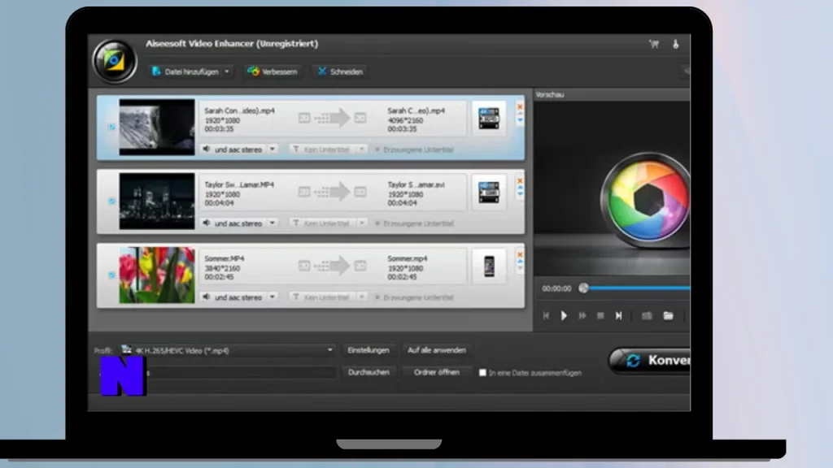Screen dimensions: 833x468
Task: Toggle Erzwungene Untertitel in Sommer row
Action: 377,297
